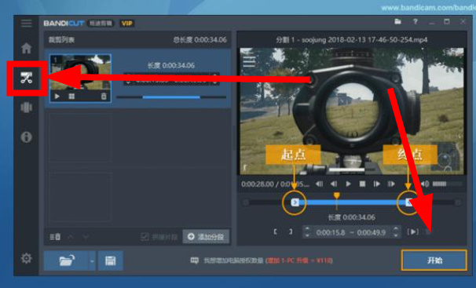Screen dimensions: 476x288
Task: Toggle the merge segments checkbox
Action: point(145,237)
